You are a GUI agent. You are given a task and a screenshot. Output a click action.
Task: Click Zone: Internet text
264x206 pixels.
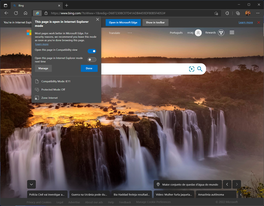49,98
